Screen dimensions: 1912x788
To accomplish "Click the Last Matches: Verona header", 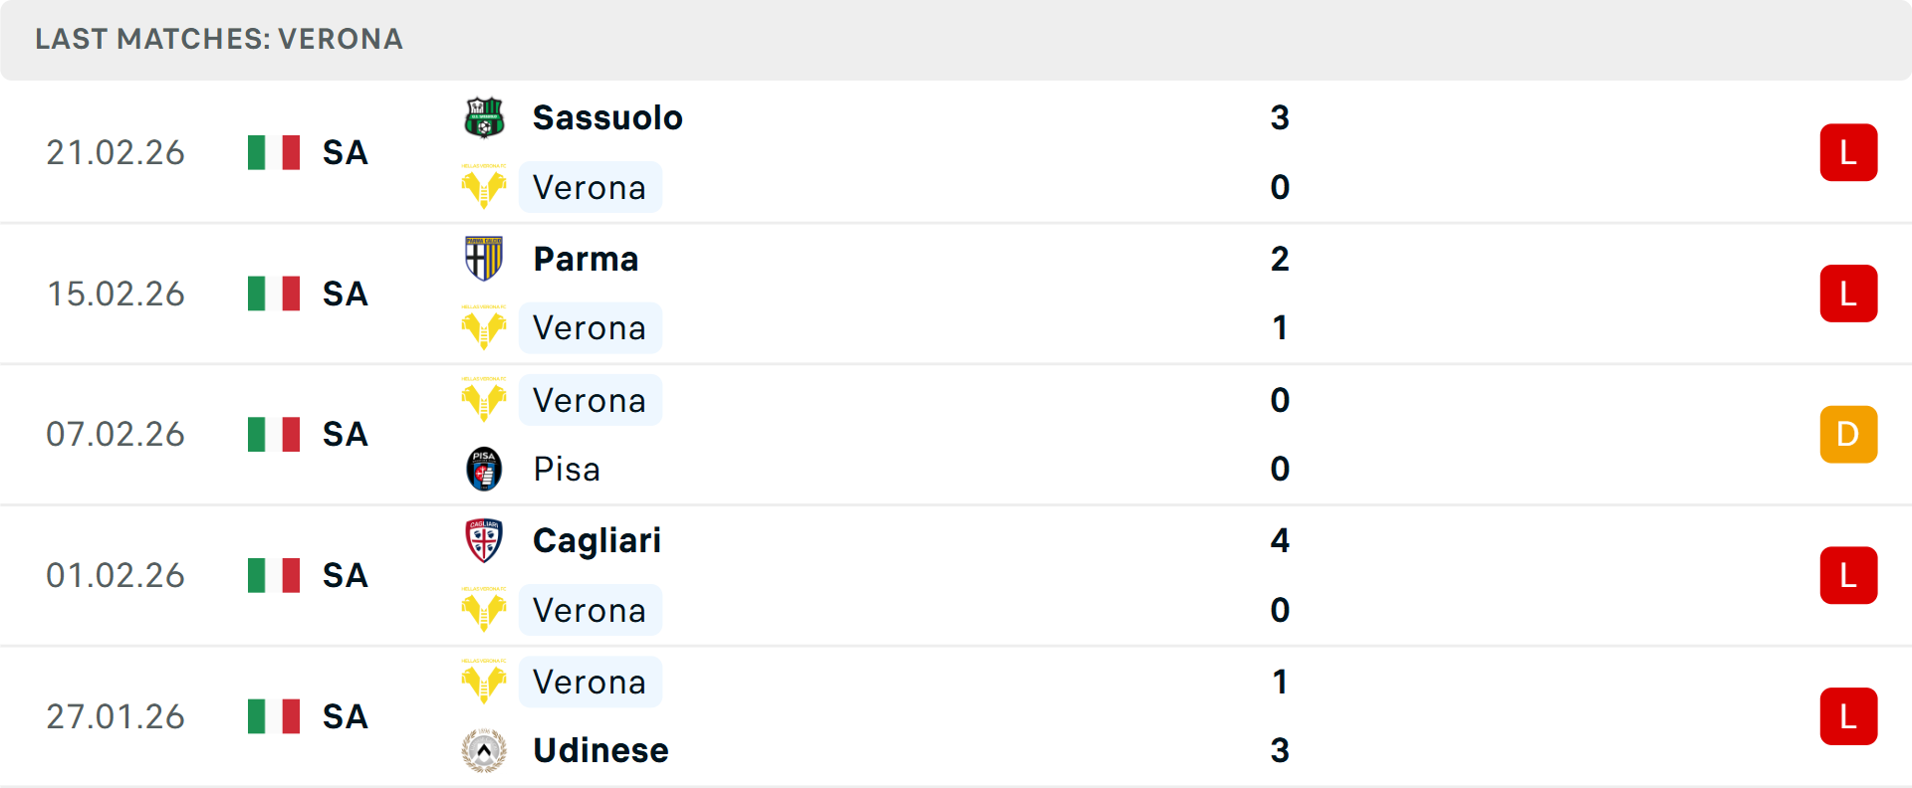I will (219, 39).
